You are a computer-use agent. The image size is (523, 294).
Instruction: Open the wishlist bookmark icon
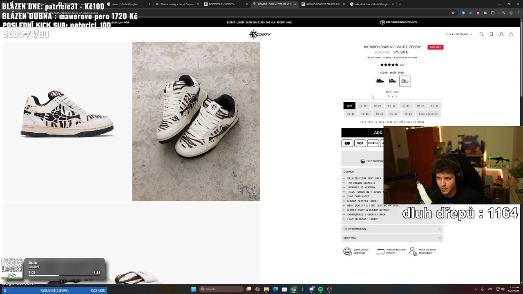[x=491, y=34]
